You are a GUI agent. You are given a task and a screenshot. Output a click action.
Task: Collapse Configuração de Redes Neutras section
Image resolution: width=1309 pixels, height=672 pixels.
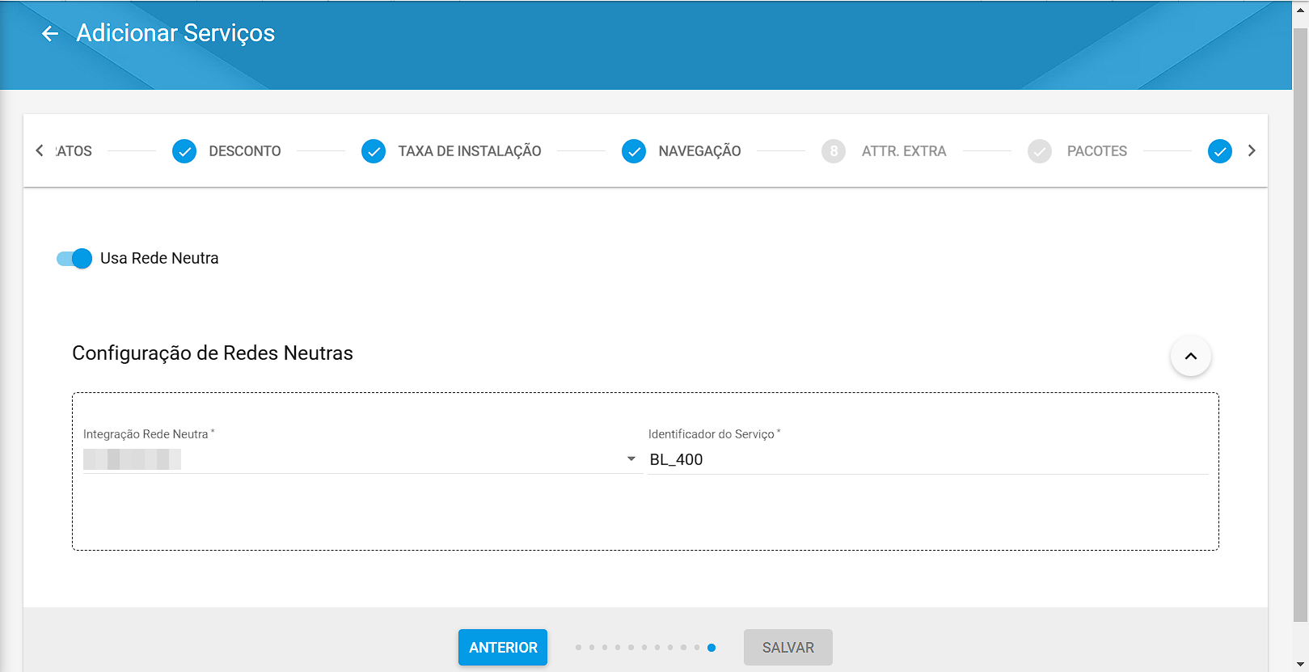pos(1191,356)
